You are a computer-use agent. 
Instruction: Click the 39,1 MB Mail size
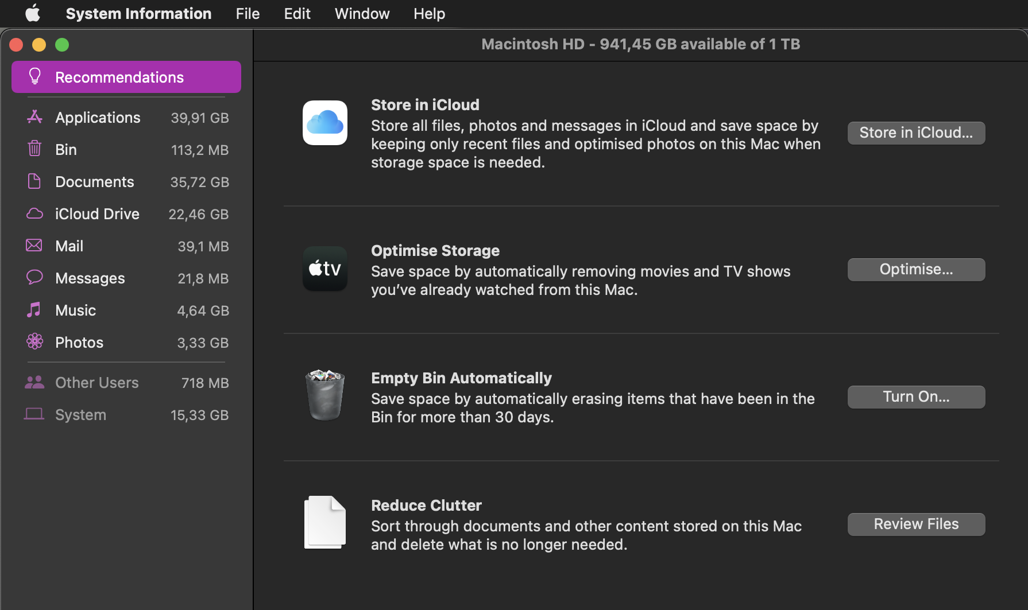[x=203, y=246]
